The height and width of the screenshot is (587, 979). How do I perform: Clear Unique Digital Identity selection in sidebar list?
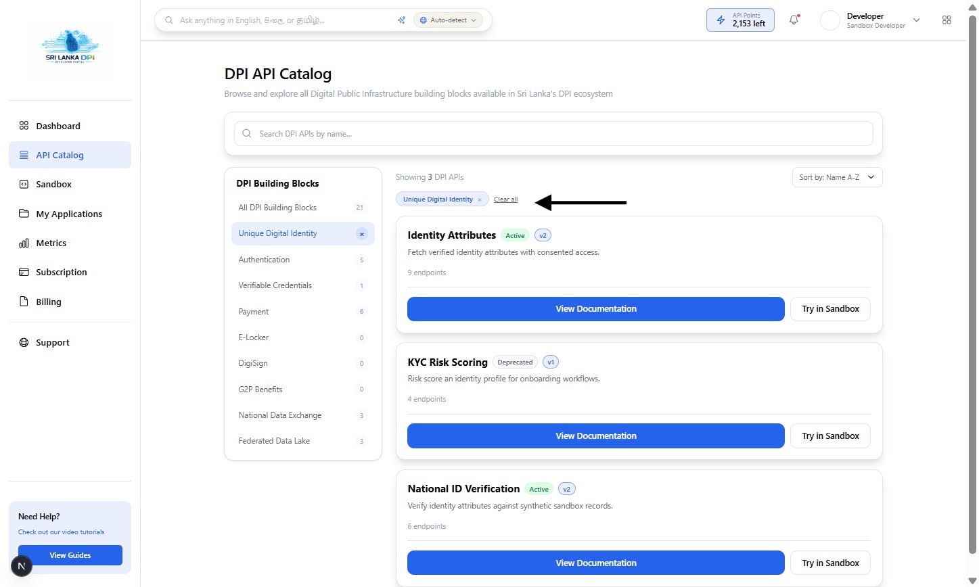(362, 234)
